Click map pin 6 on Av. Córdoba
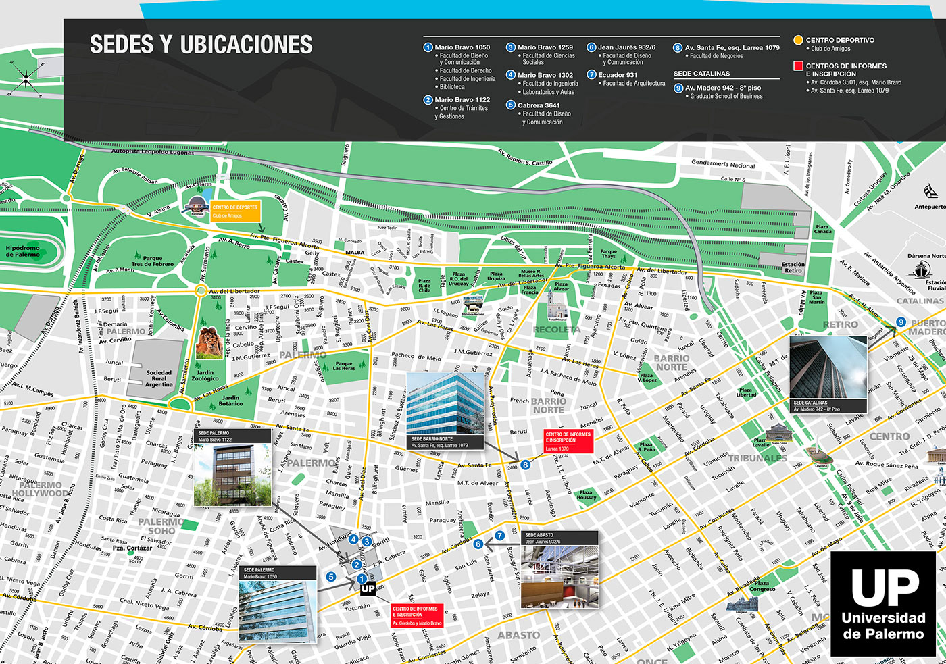Screen dimensions: 946x664 [x=478, y=544]
